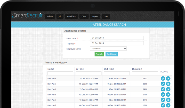This screenshot has width=185, height=108.
Task: Go to the Candidate menu
Action: (71, 16)
